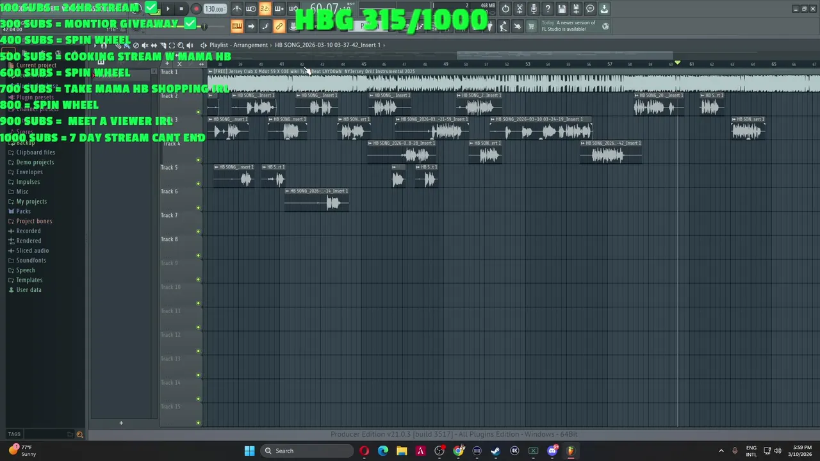Screen dimensions: 820x461
Task: Open the Recorded folder
Action: click(28, 231)
